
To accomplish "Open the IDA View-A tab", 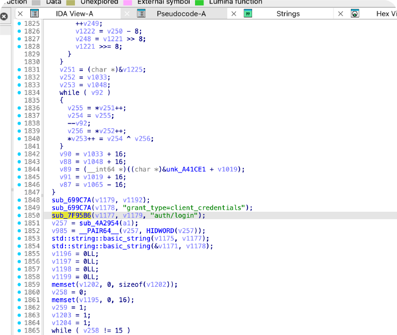I will tap(74, 13).
